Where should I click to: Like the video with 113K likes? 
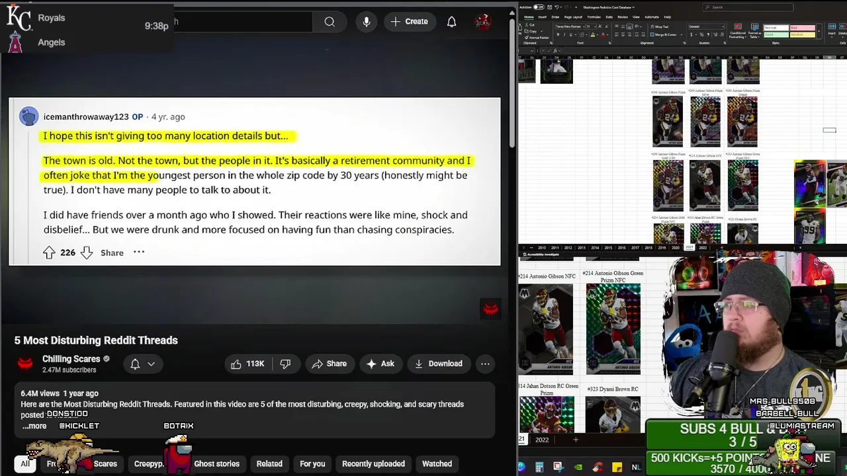247,364
